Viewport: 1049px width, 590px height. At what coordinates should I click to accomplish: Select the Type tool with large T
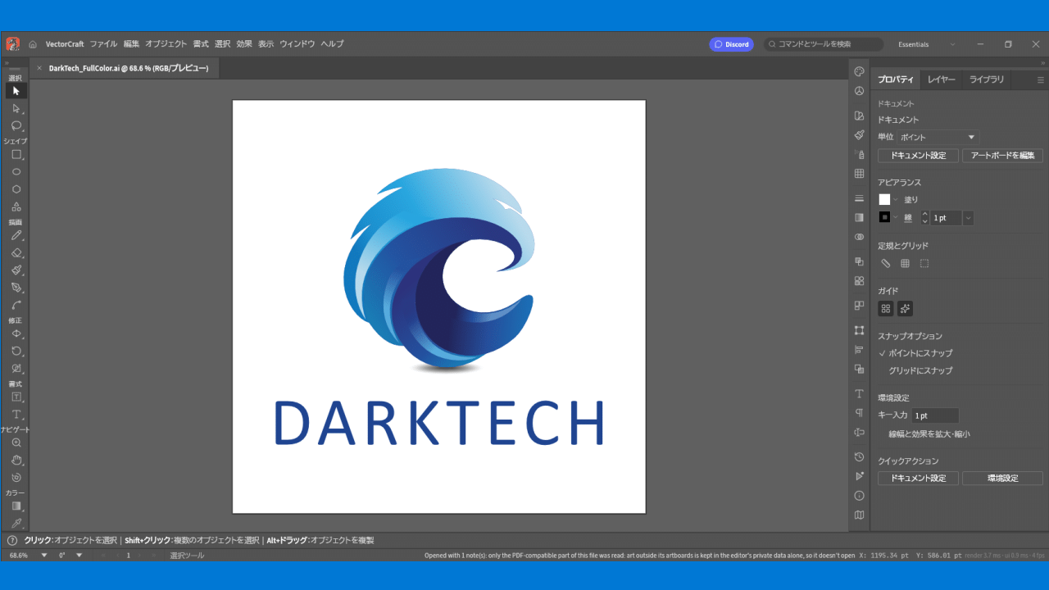(16, 415)
